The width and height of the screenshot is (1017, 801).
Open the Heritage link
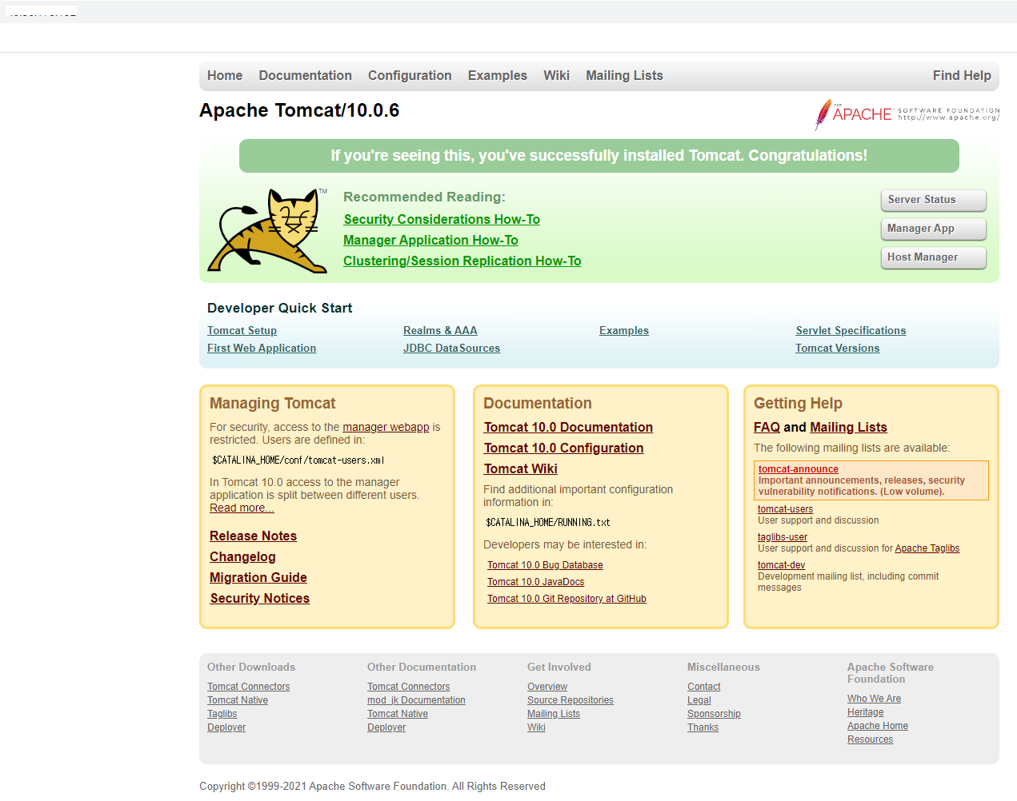[x=865, y=712]
